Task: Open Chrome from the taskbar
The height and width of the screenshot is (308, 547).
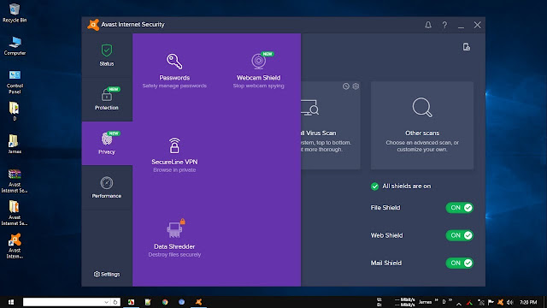Action: 165,302
